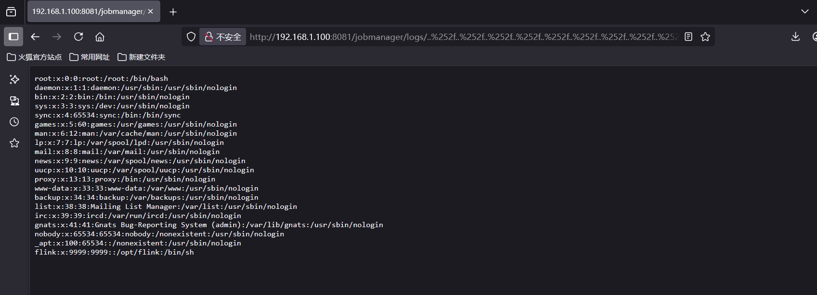
Task: Toggle reader view for this page
Action: click(x=688, y=37)
